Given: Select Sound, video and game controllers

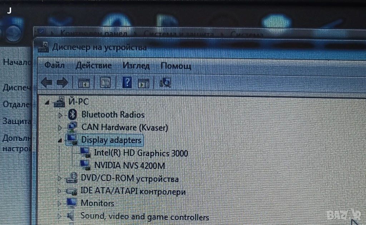Looking at the screenshot, I should (144, 217).
